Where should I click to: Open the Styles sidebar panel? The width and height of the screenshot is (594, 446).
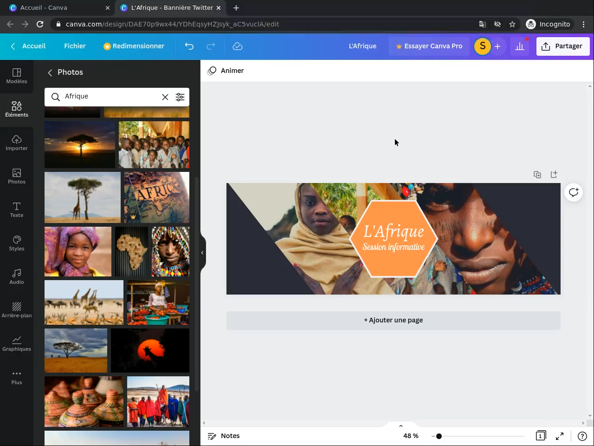pyautogui.click(x=17, y=243)
